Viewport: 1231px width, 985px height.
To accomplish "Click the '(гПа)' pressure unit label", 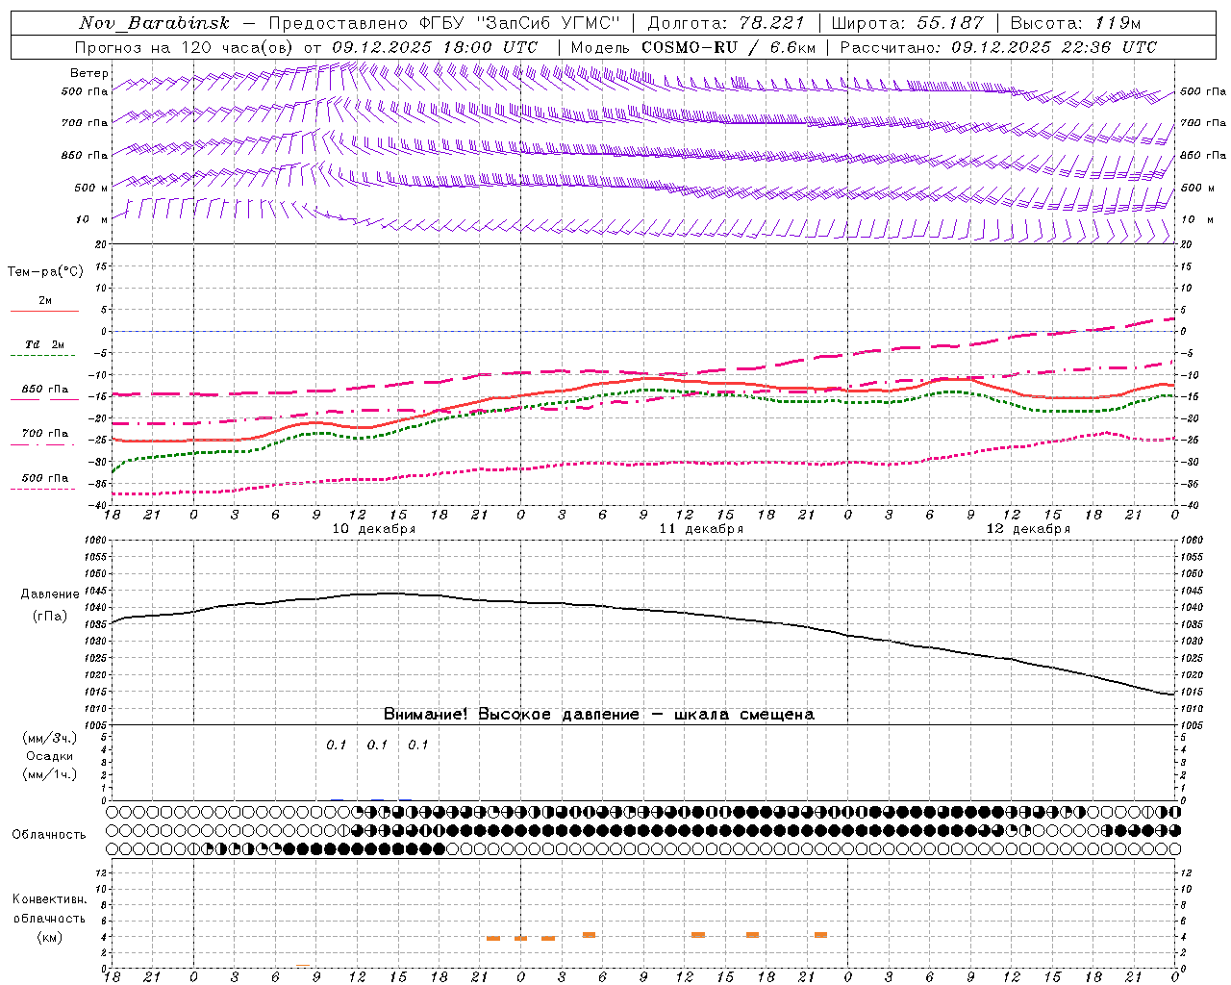I will click(x=50, y=616).
